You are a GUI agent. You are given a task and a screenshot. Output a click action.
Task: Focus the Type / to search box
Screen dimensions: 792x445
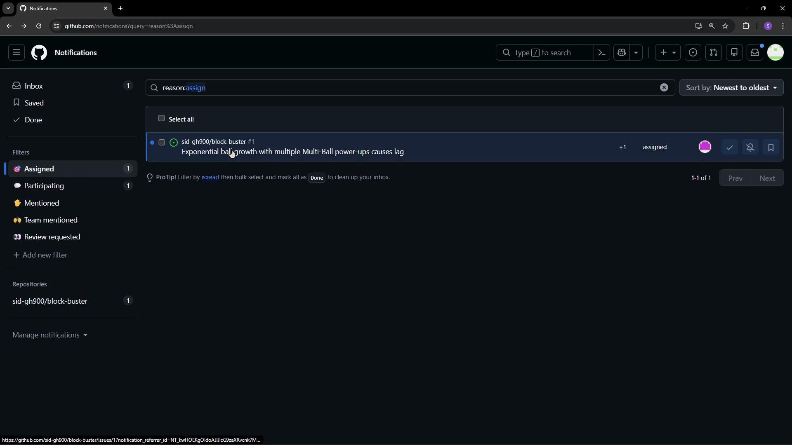tap(544, 53)
